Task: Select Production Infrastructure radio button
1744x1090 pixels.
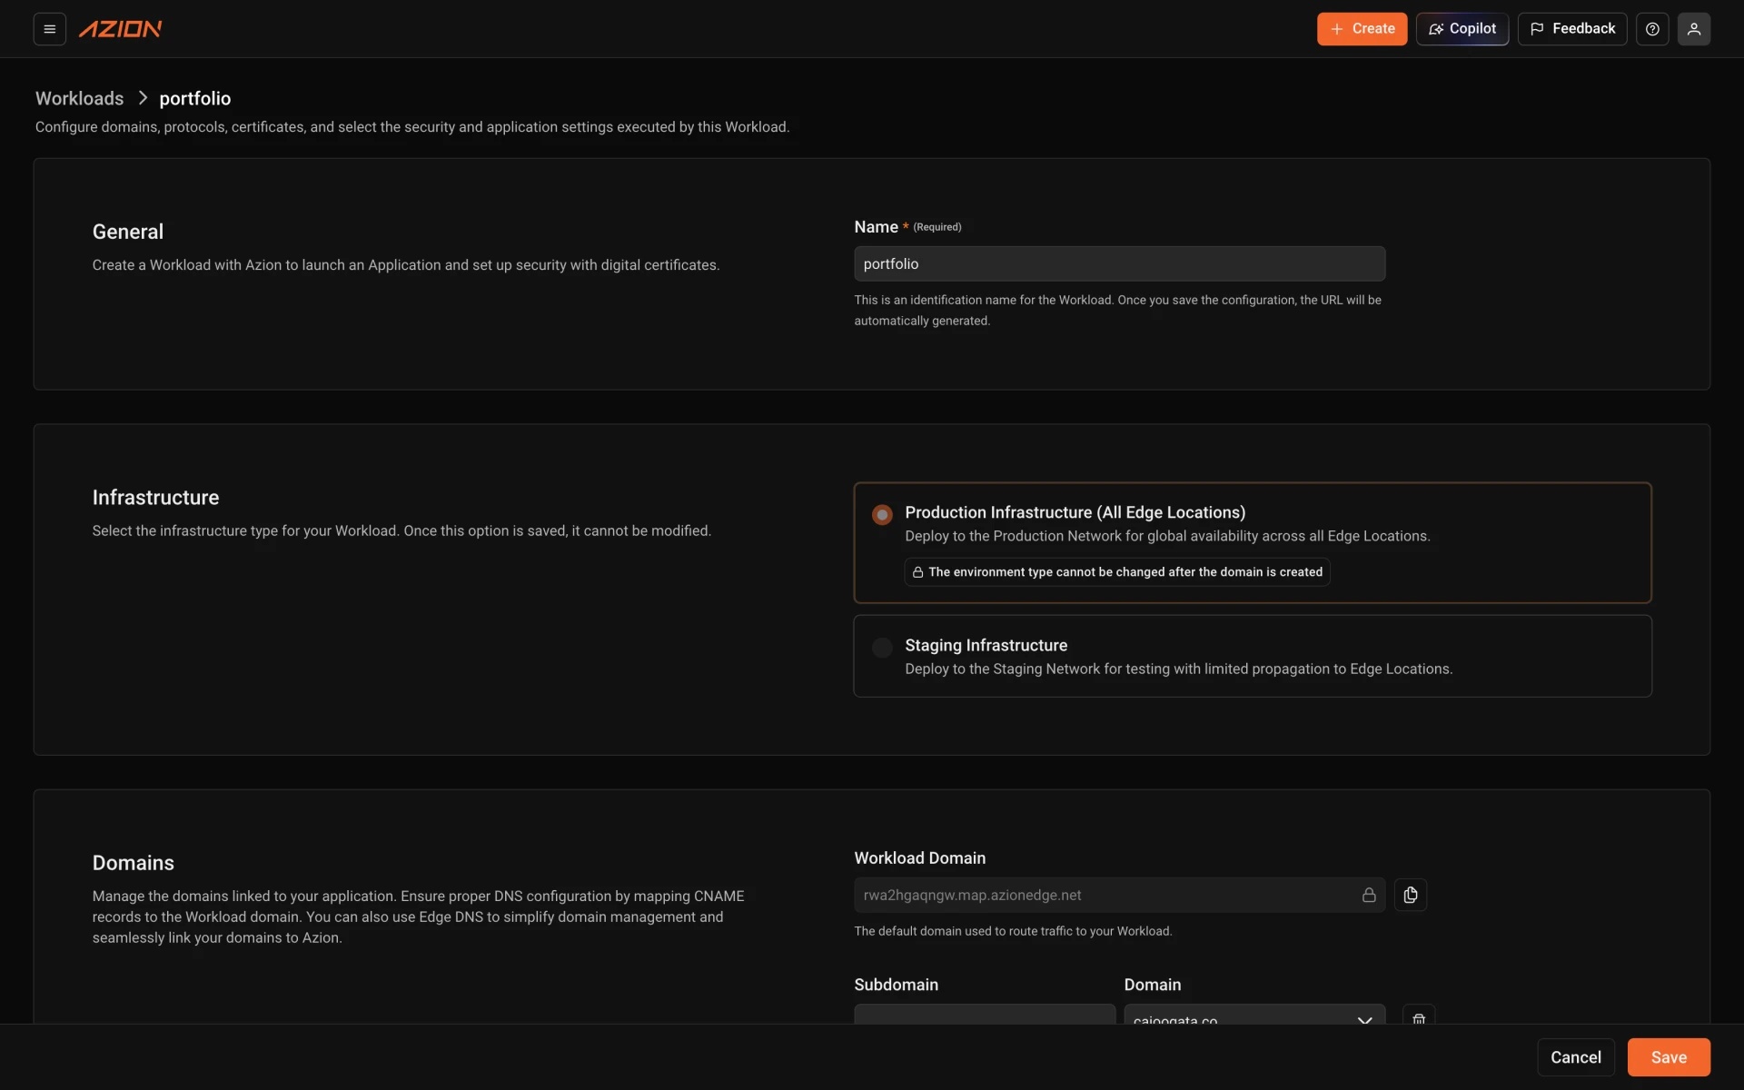Action: 882,515
